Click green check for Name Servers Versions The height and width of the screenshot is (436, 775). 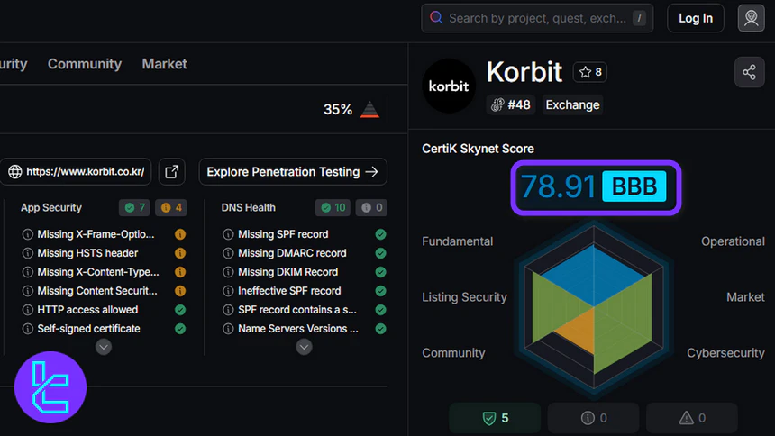380,329
